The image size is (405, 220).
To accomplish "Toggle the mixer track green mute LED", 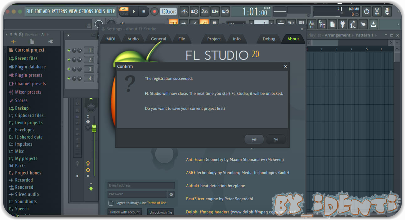I will pos(91,99).
